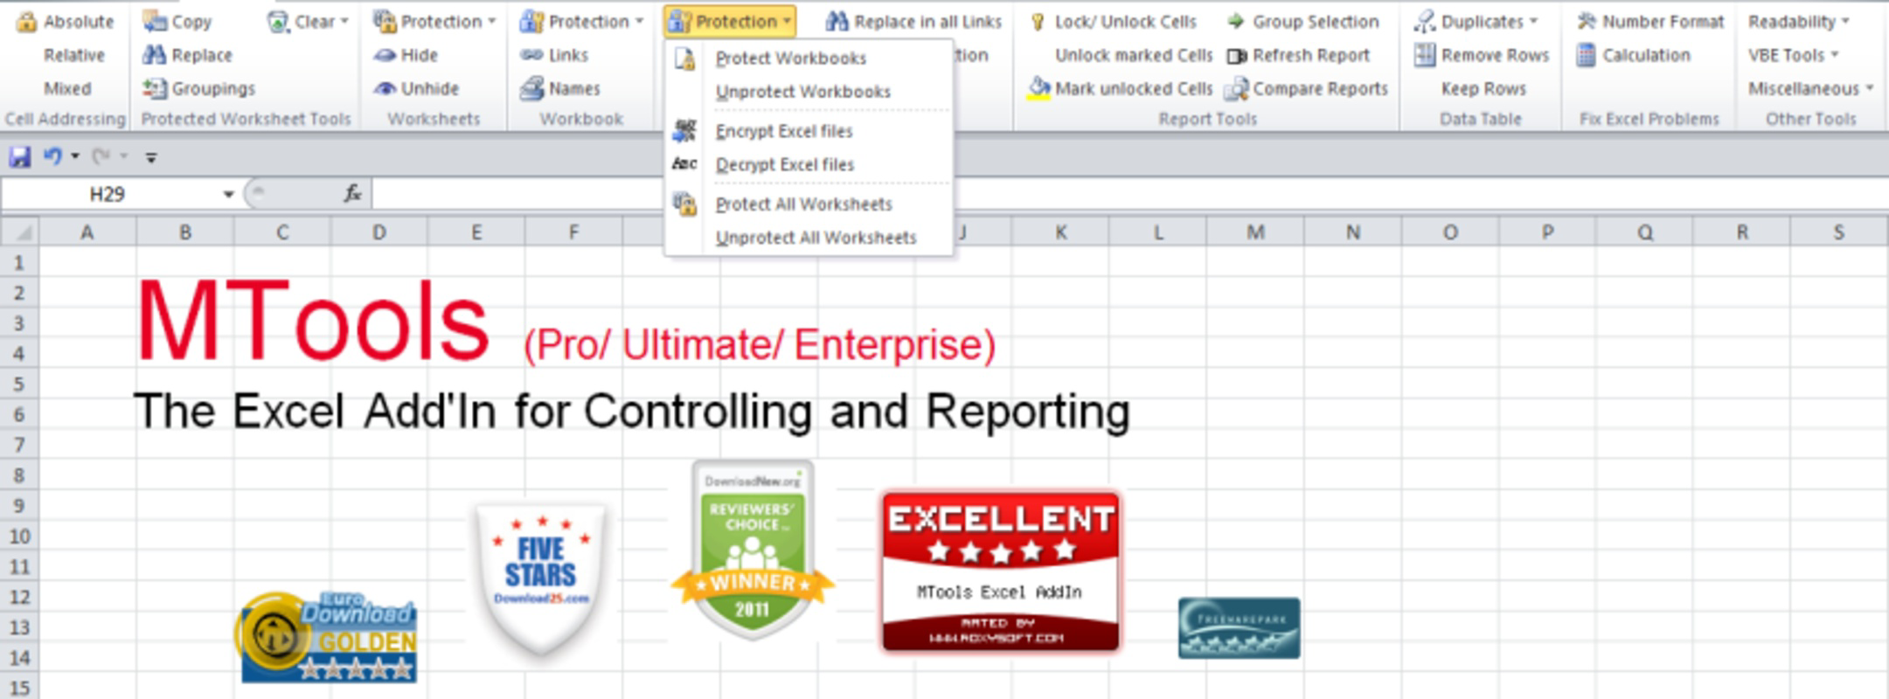The image size is (1889, 699).
Task: Open the Miscellaneous dropdown
Action: point(1811,88)
